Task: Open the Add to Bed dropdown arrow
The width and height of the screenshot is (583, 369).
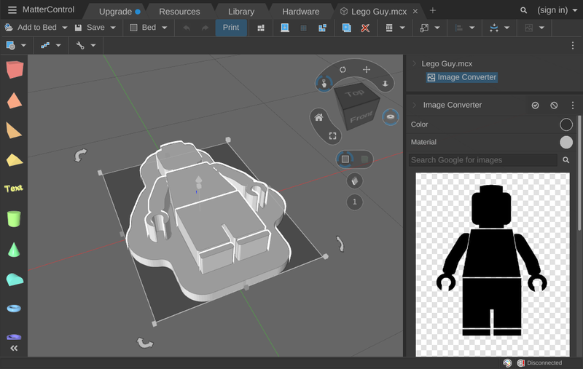Action: click(65, 28)
